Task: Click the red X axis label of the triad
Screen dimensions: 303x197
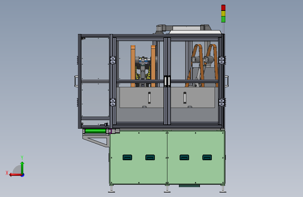Action: pyautogui.click(x=7, y=173)
